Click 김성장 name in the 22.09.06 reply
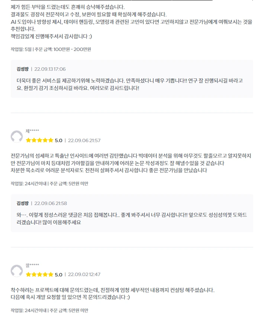Image resolution: width=271 pixels, height=324 pixels. 23,203
